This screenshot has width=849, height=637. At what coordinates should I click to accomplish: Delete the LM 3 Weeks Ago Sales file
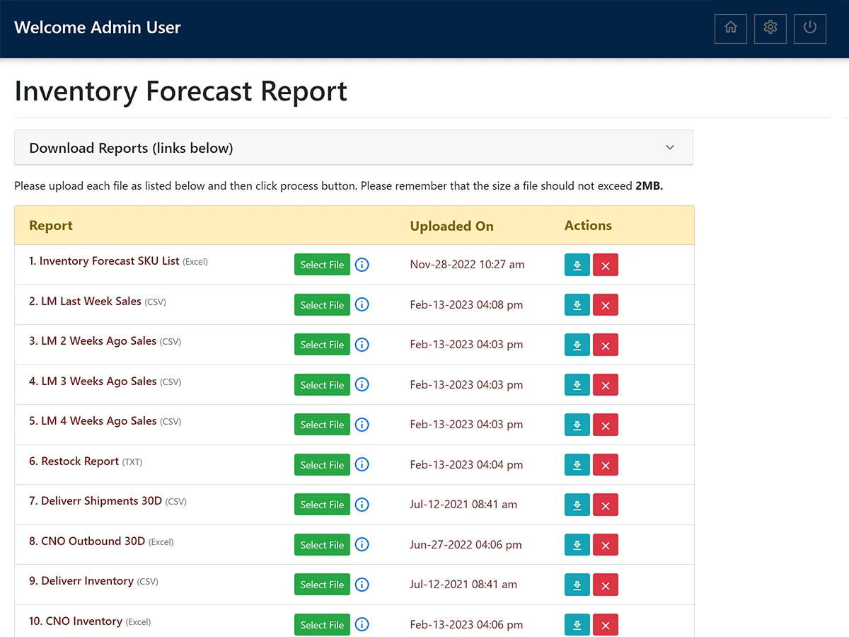pos(606,385)
